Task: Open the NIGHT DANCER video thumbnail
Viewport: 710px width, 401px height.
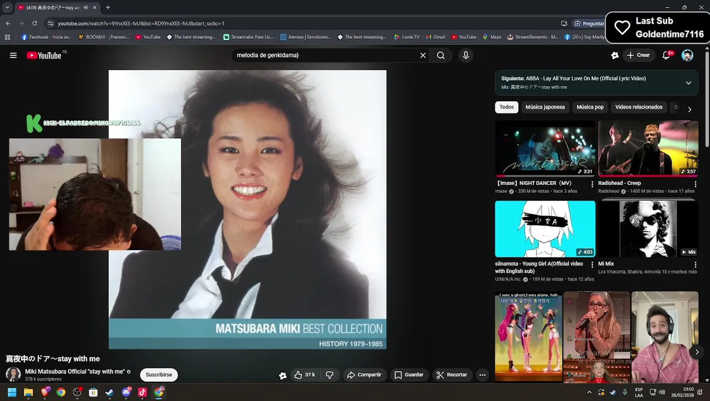Action: (545, 148)
